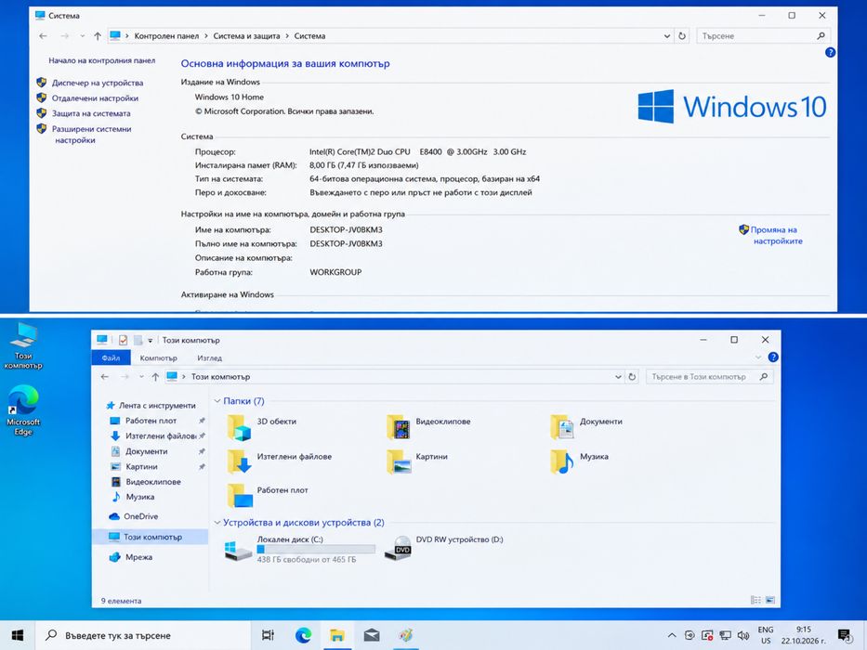Switch to the Компютър ribbon tab
This screenshot has width=867, height=650.
[158, 358]
